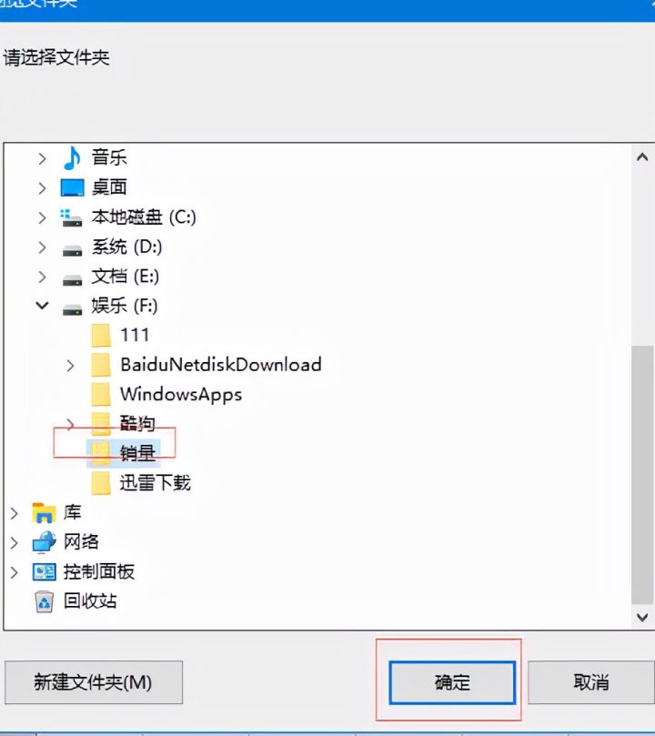Select the Music (音乐) note icon
This screenshot has width=655, height=736.
tap(72, 157)
